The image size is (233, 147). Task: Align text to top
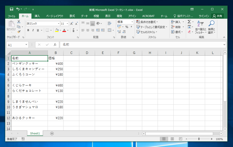click(83, 23)
